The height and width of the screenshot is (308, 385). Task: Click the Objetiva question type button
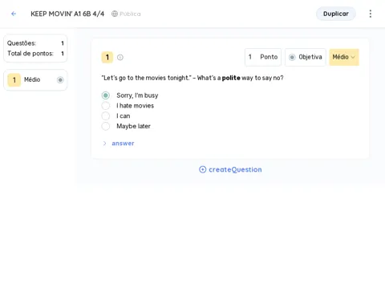(306, 57)
